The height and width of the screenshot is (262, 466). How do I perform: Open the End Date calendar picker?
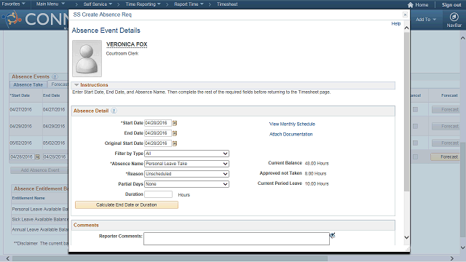pos(175,133)
